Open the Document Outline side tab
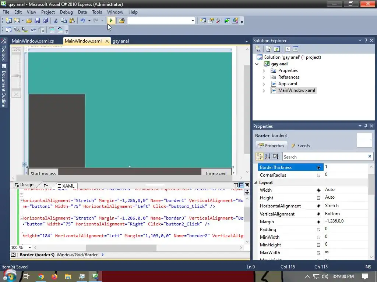 (4, 86)
